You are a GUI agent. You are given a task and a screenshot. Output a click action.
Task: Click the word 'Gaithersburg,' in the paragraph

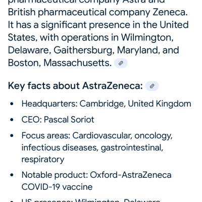pyautogui.click(x=83, y=50)
